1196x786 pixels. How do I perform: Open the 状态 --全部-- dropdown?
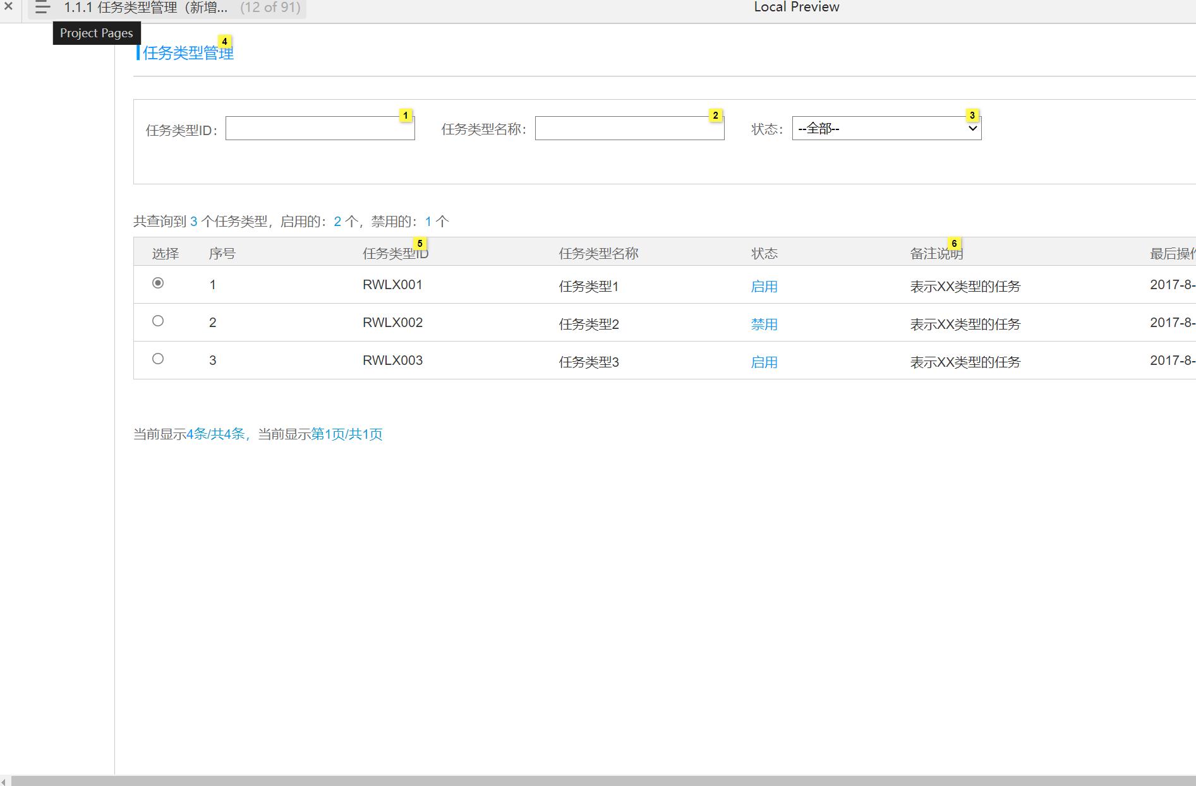click(x=887, y=128)
